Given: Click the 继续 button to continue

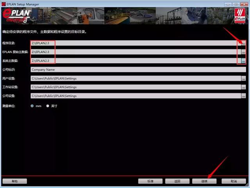Looking at the screenshot, I should (x=204, y=181).
